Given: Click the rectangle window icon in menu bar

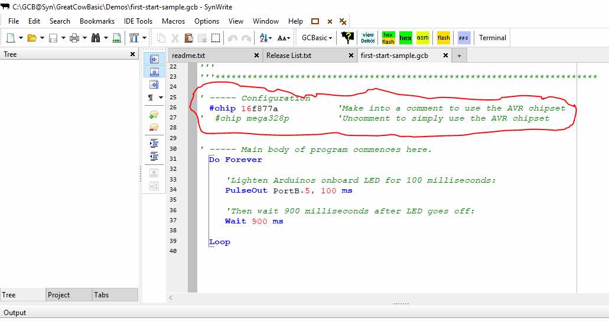Looking at the screenshot, I should click(x=315, y=21).
